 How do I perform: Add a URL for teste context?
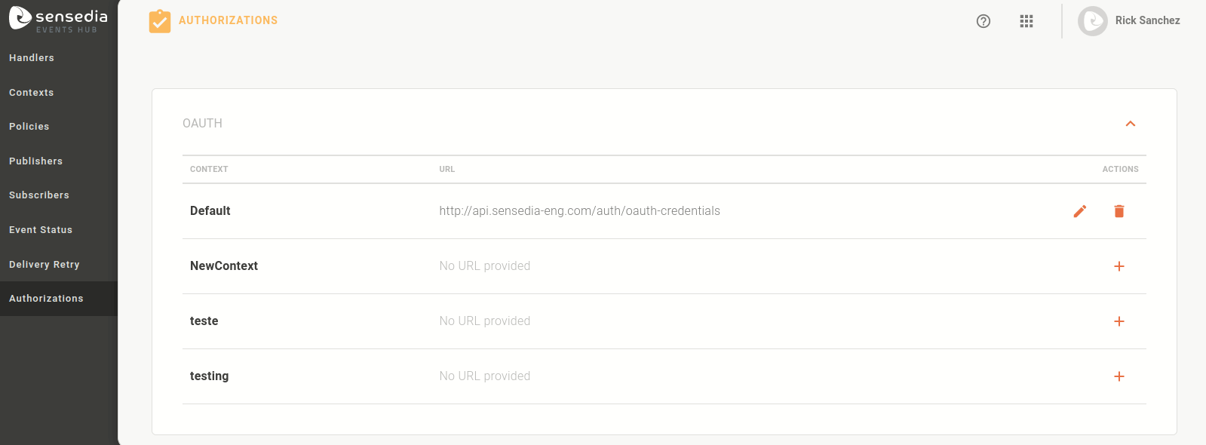1119,321
